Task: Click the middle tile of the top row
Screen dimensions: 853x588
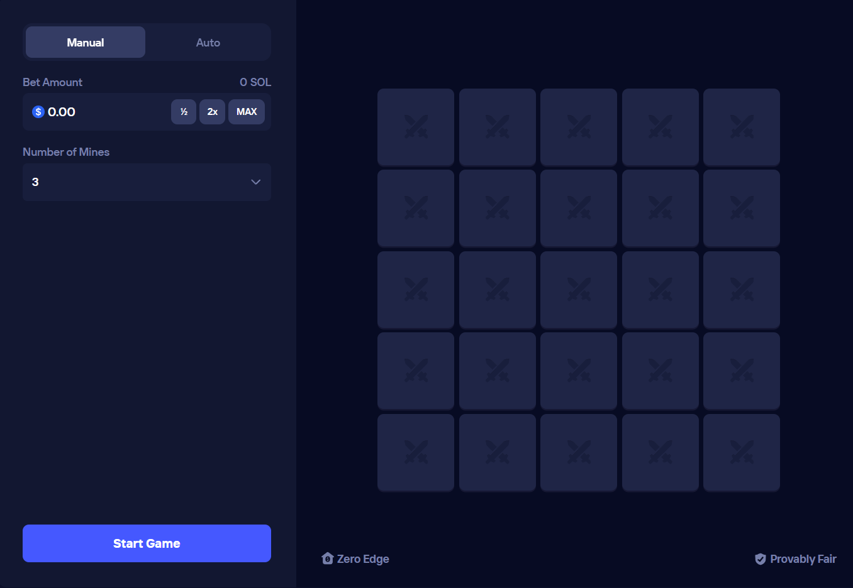Action: tap(578, 127)
